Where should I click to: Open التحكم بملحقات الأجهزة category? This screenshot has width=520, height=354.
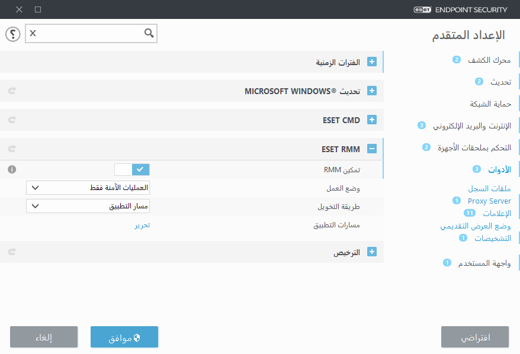tap(474, 148)
